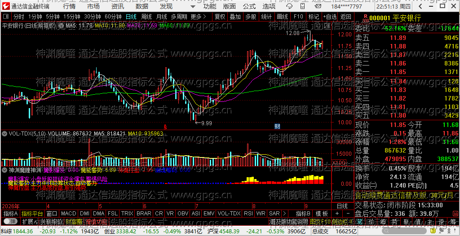Expand the 扩展 menu at bottom
The height and width of the screenshot is (236, 460).
coord(29,221)
